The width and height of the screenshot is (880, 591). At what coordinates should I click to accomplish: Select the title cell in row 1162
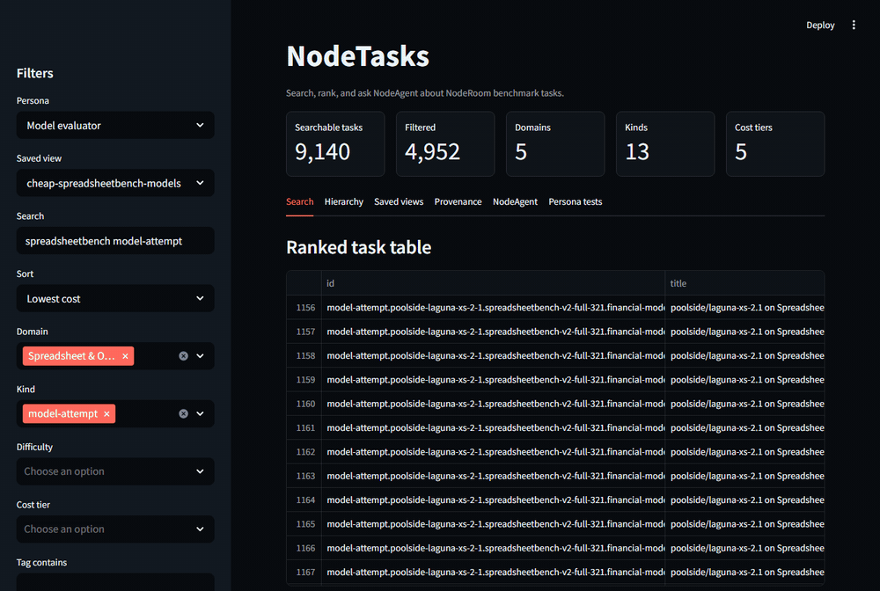744,452
